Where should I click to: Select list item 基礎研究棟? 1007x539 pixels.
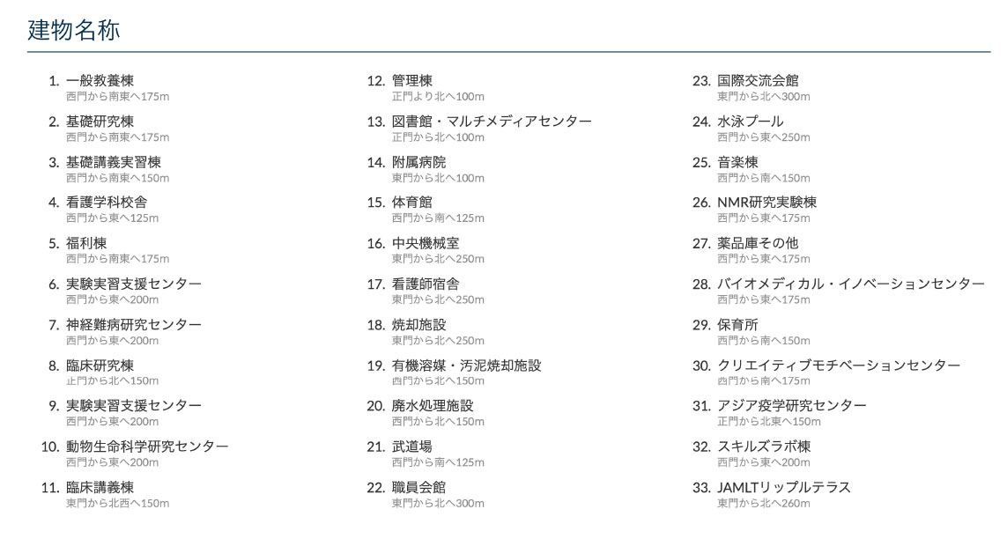[x=100, y=122]
